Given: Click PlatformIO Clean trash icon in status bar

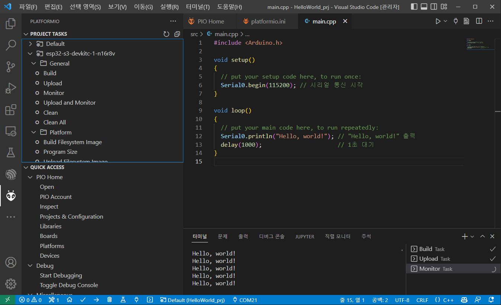Looking at the screenshot, I should pos(109,300).
